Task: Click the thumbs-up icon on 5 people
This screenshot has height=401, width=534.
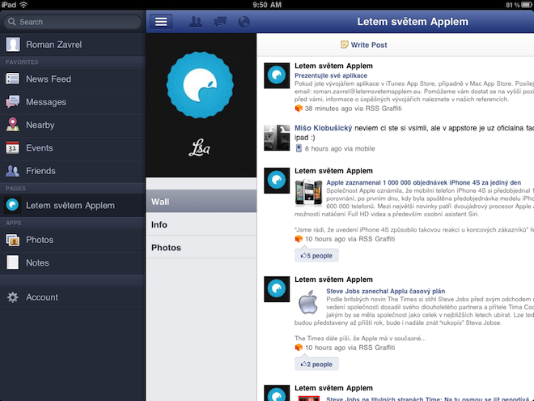Action: 303,255
